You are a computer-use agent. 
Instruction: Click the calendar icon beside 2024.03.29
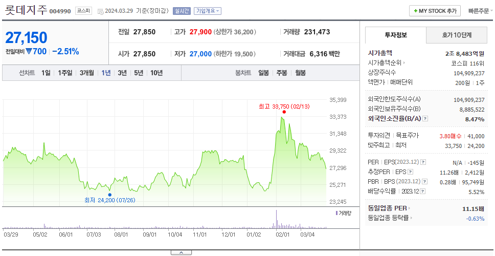coord(100,11)
